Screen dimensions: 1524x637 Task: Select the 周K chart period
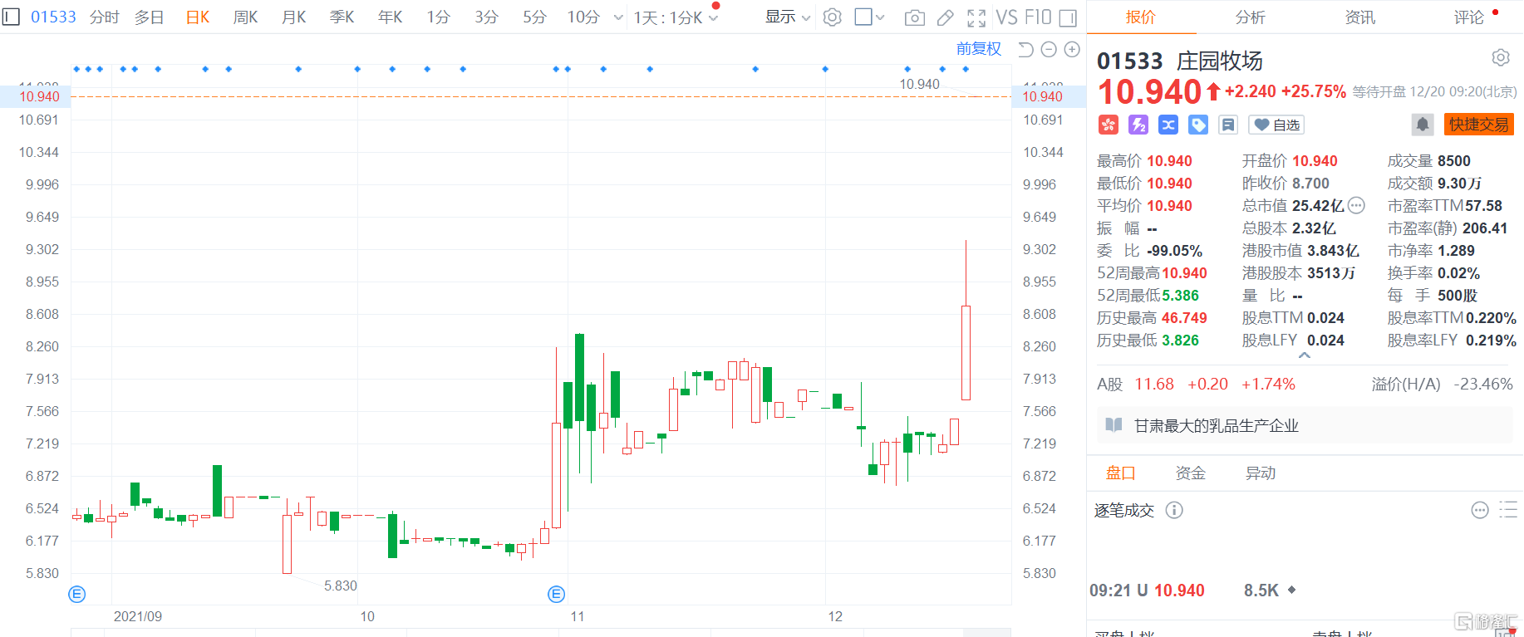pyautogui.click(x=245, y=17)
